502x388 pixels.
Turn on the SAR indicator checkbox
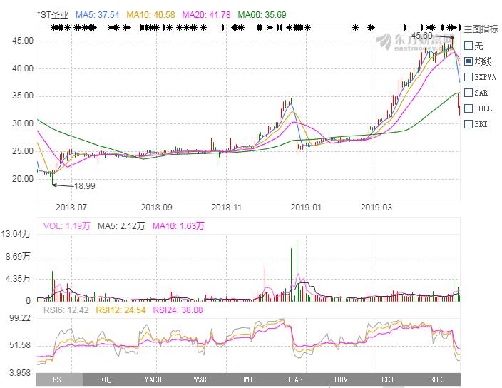[468, 93]
